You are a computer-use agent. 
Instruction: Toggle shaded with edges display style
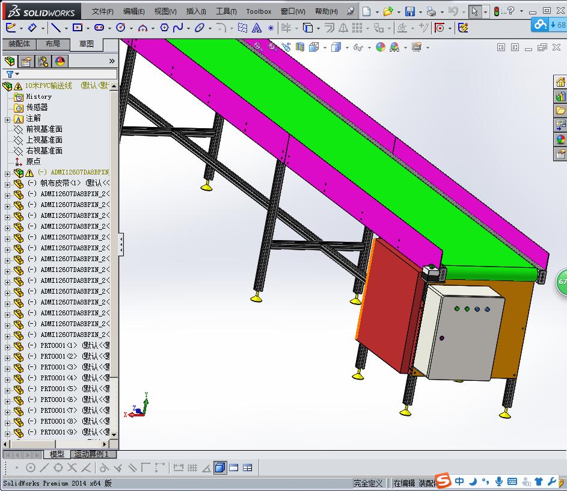click(336, 46)
